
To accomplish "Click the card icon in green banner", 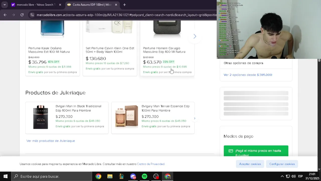I will click(231, 151).
